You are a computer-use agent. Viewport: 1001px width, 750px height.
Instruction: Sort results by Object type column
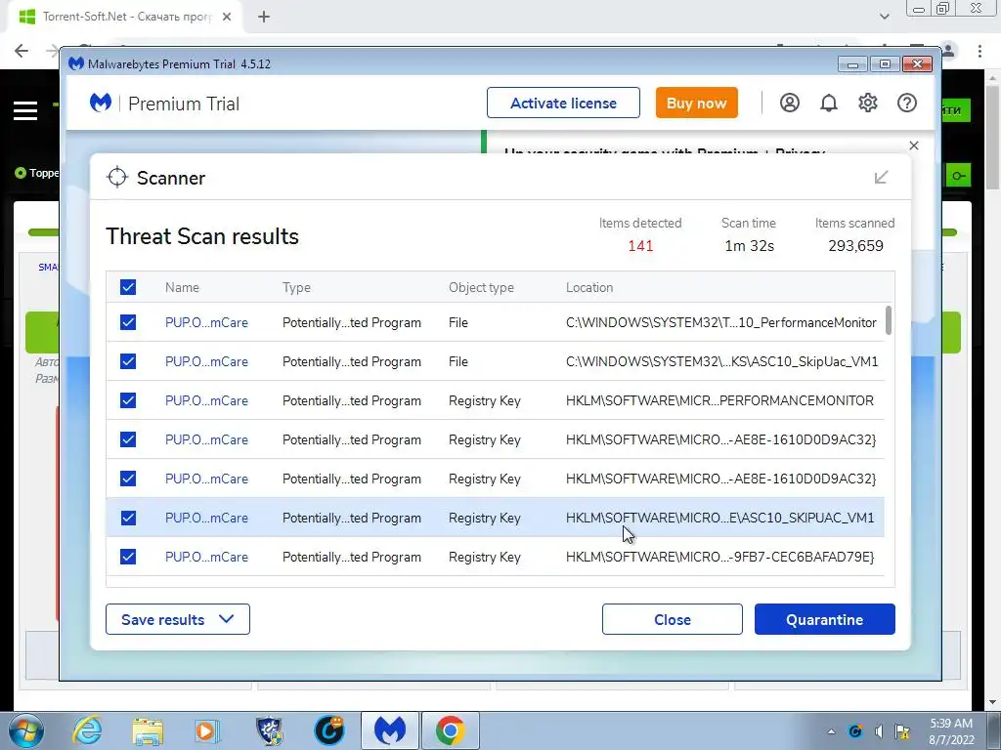481,287
